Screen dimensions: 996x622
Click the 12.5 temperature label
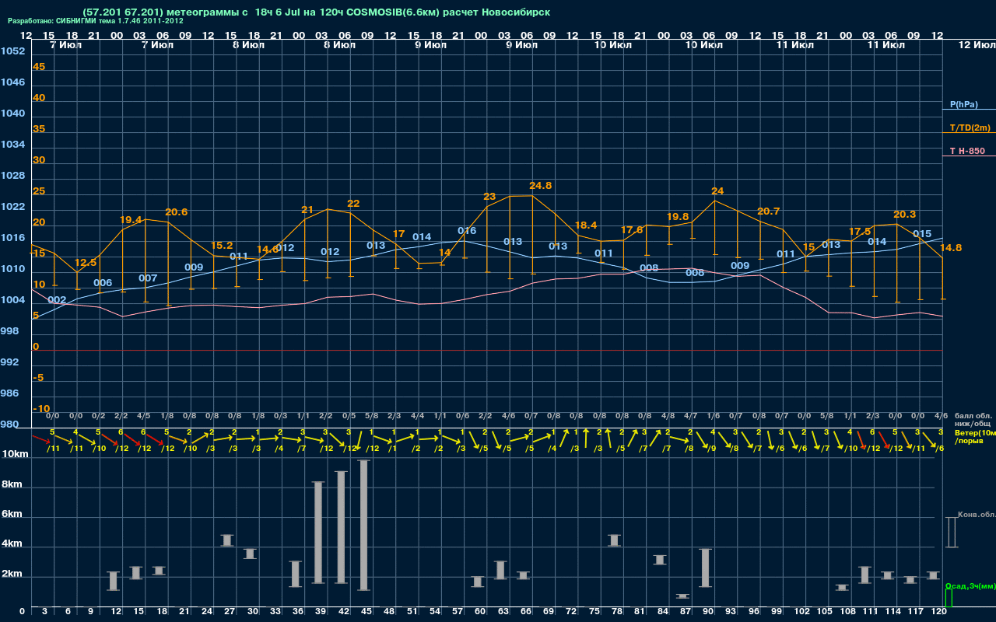[86, 263]
